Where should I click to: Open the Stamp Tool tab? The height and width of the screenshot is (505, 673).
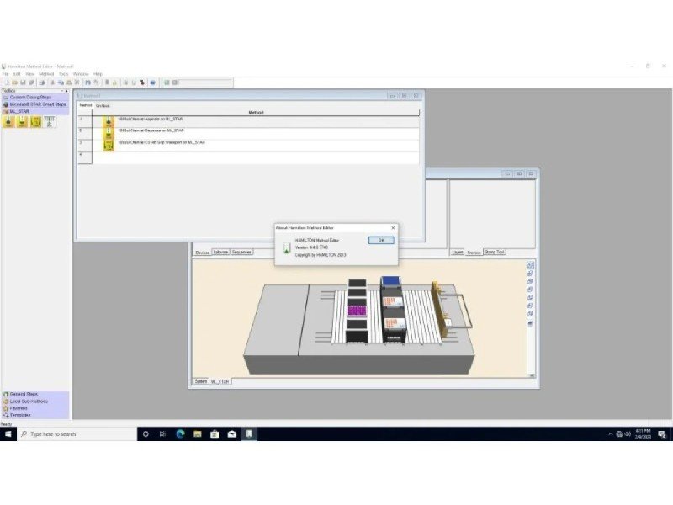pos(494,252)
